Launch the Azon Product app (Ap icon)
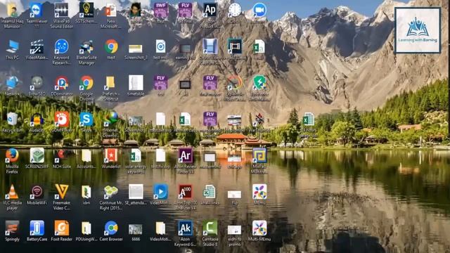450x253 pixels. tap(210, 11)
